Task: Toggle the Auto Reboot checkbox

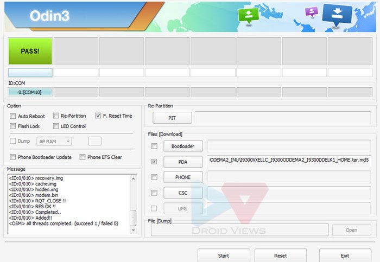Action: pos(13,116)
